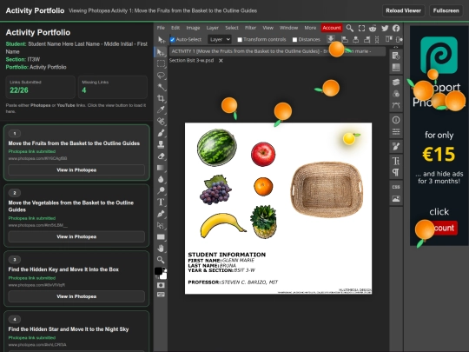This screenshot has height=352, width=469.
Task: Enable the Transform controls checkbox
Action: click(x=240, y=39)
